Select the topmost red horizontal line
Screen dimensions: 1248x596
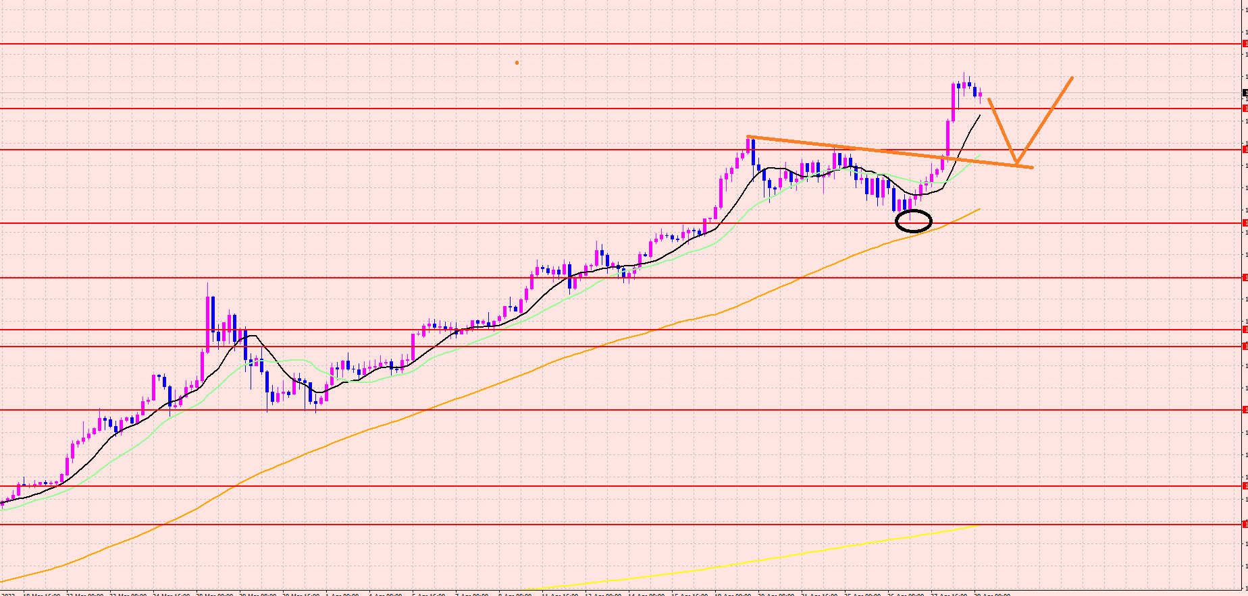click(x=608, y=44)
